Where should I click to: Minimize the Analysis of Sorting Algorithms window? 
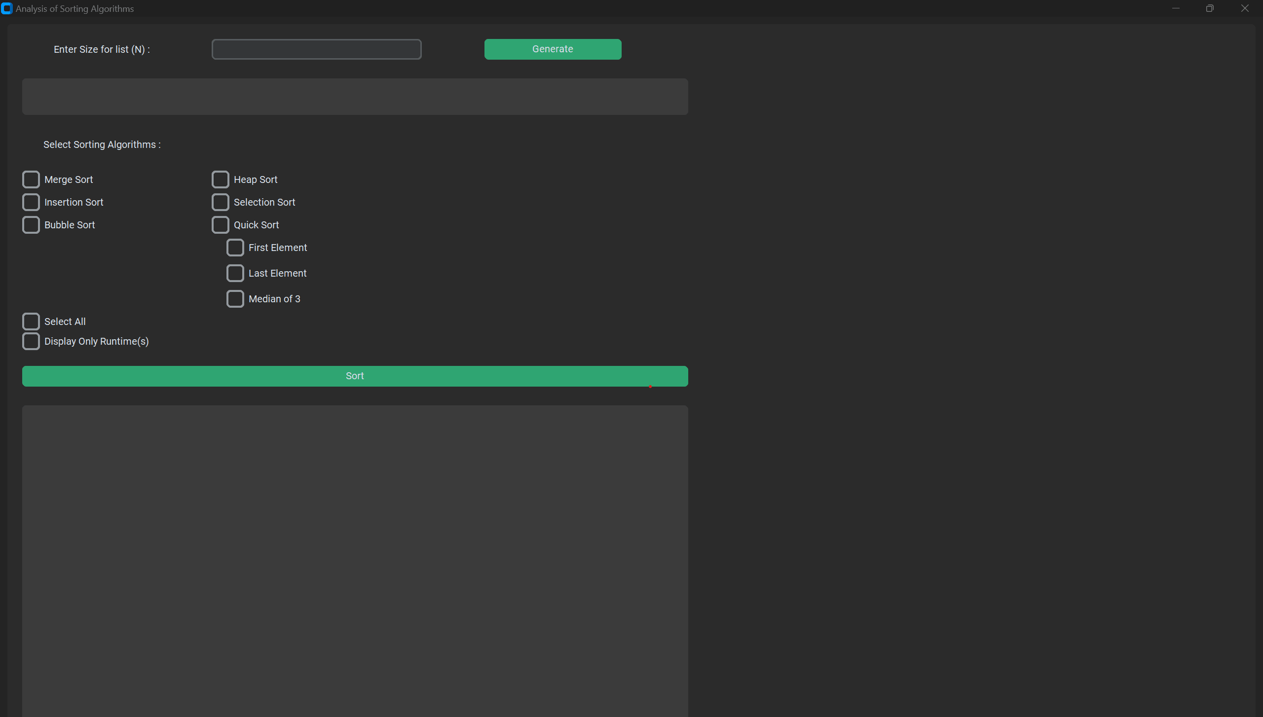1175,8
